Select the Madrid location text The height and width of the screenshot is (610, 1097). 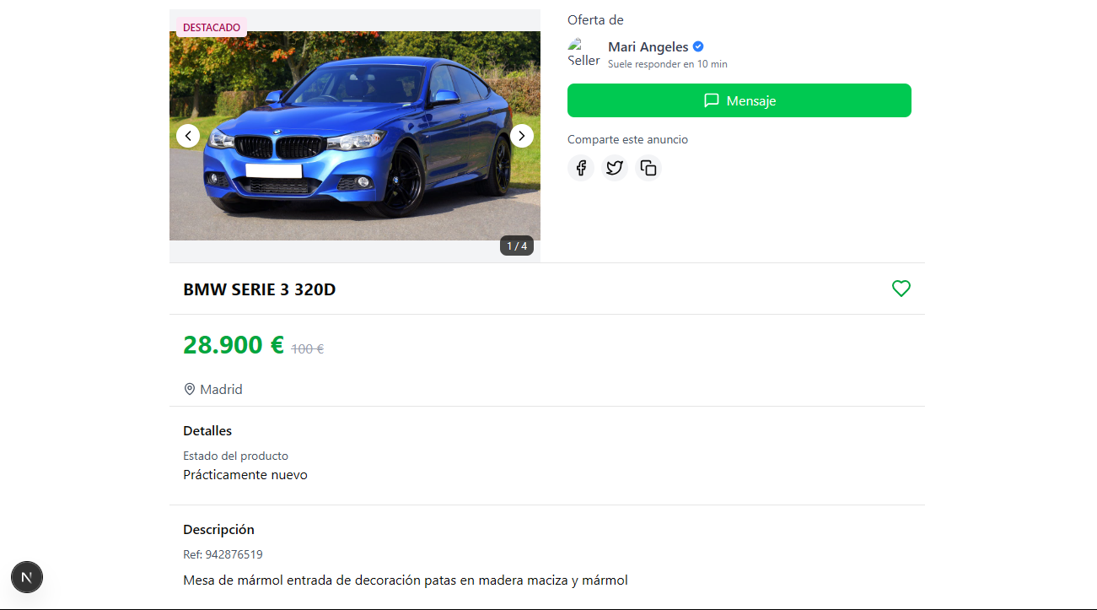click(221, 389)
